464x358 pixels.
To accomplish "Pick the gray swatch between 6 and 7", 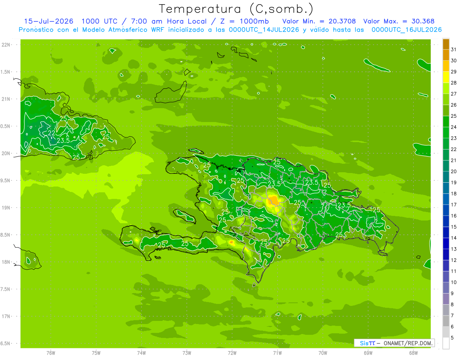I will tap(446, 321).
